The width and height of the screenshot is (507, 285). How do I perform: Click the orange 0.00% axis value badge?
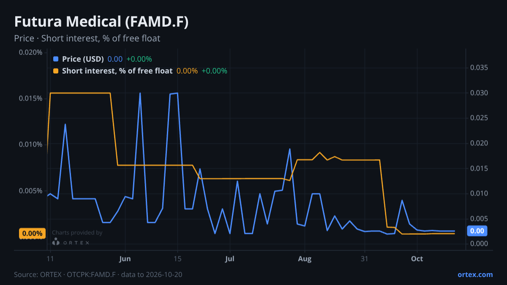(32, 233)
